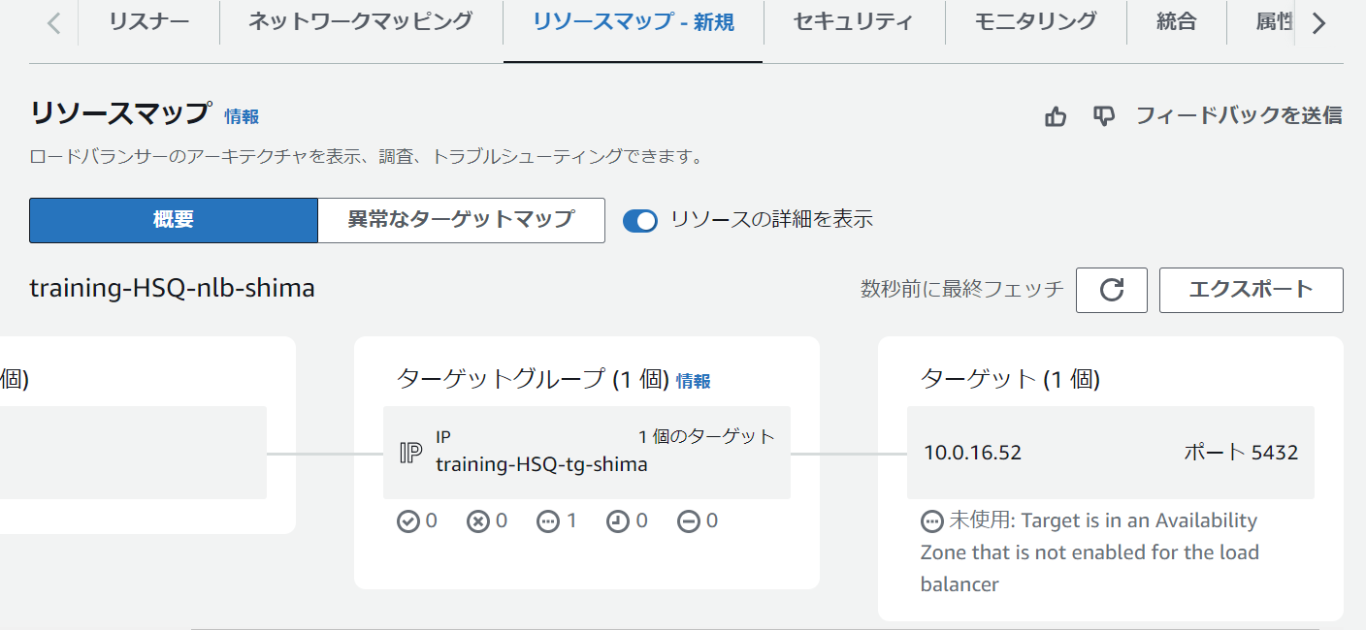Image resolution: width=1366 pixels, height=630 pixels.
Task: Open 情報 link beside リソースマップ heading
Action: [242, 116]
